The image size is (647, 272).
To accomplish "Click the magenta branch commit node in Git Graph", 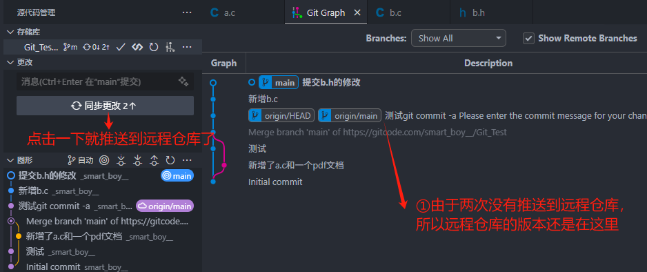I will (224, 165).
